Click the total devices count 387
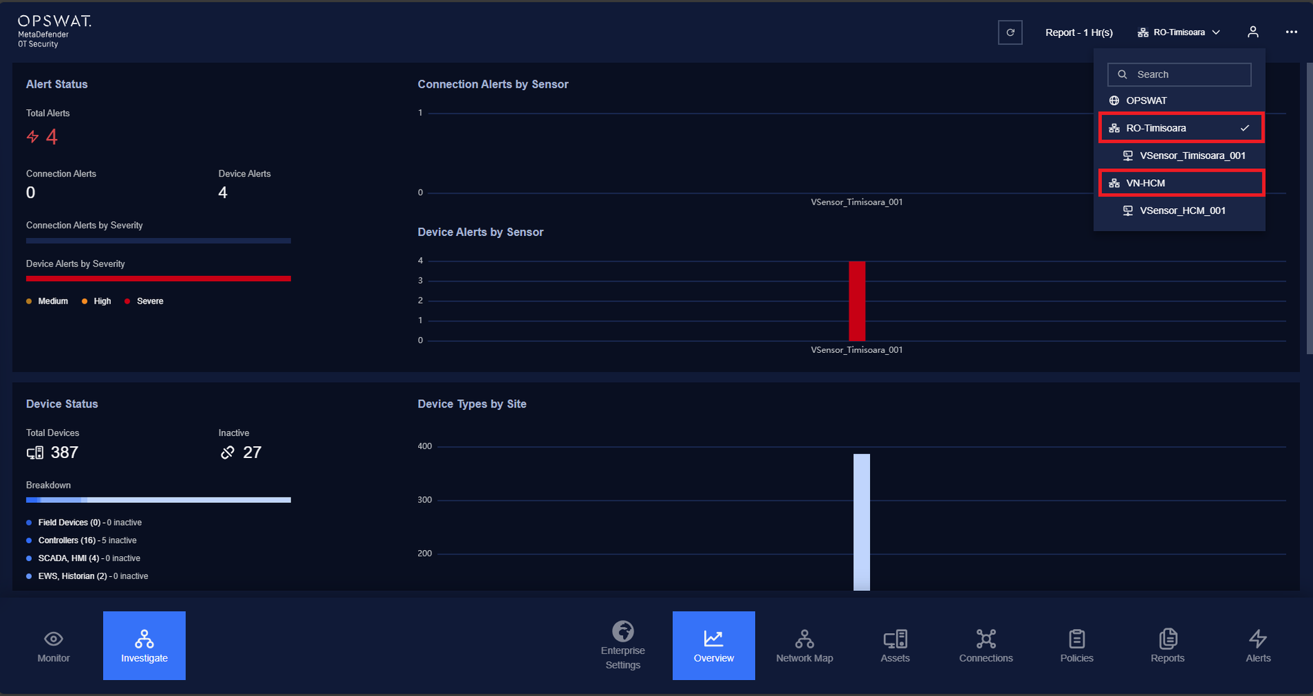This screenshot has height=696, width=1313. [64, 452]
